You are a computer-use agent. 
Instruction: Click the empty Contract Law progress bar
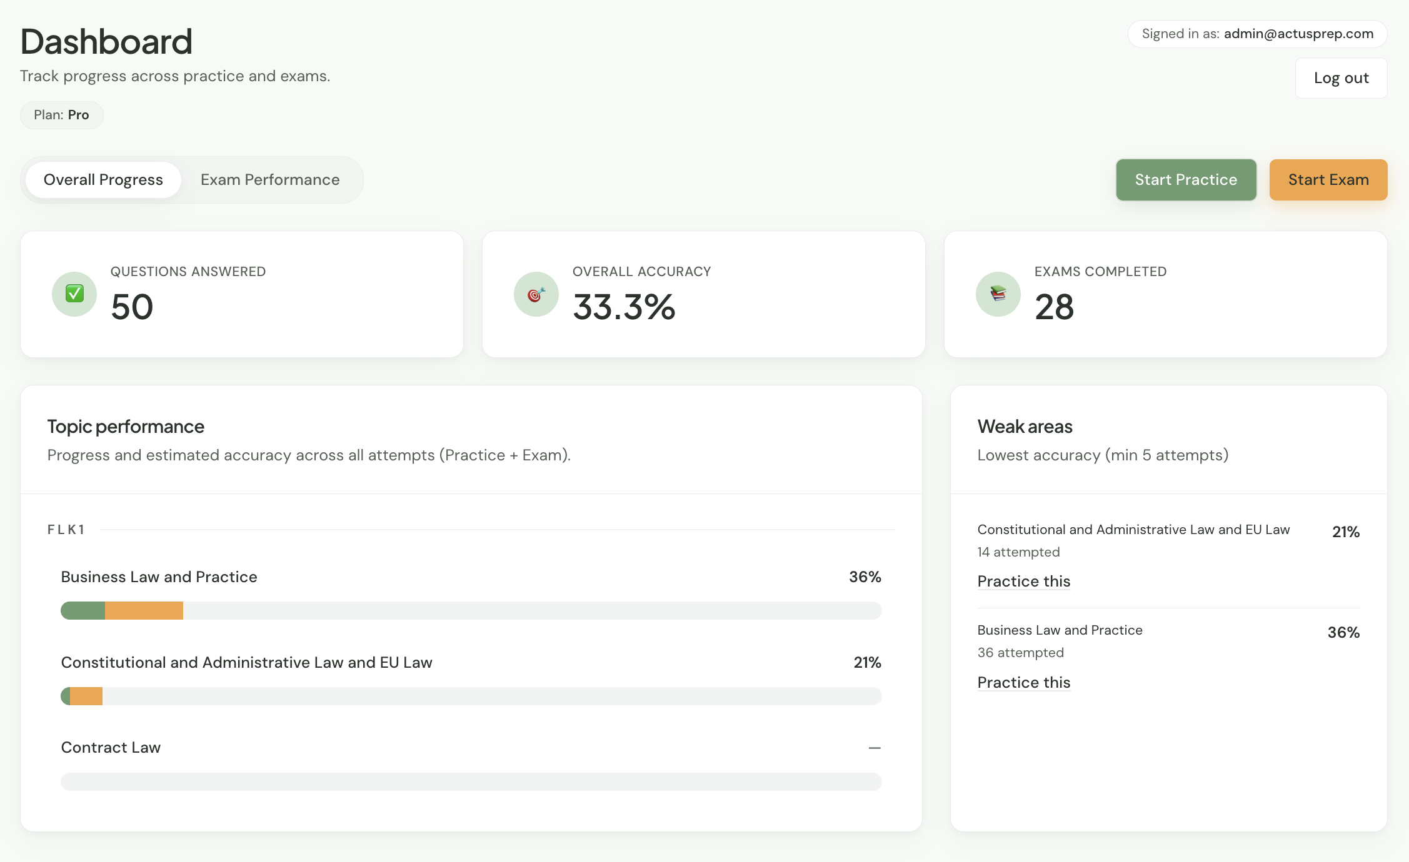[x=471, y=781]
